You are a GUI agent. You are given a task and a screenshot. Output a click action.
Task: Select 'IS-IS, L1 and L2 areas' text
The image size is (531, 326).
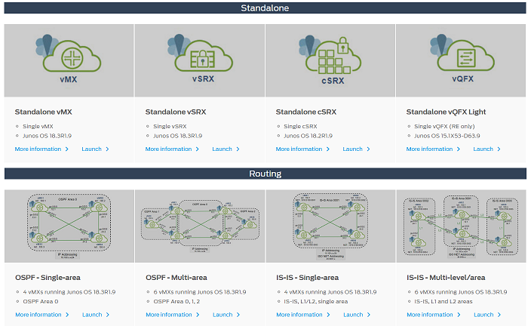[x=444, y=302]
